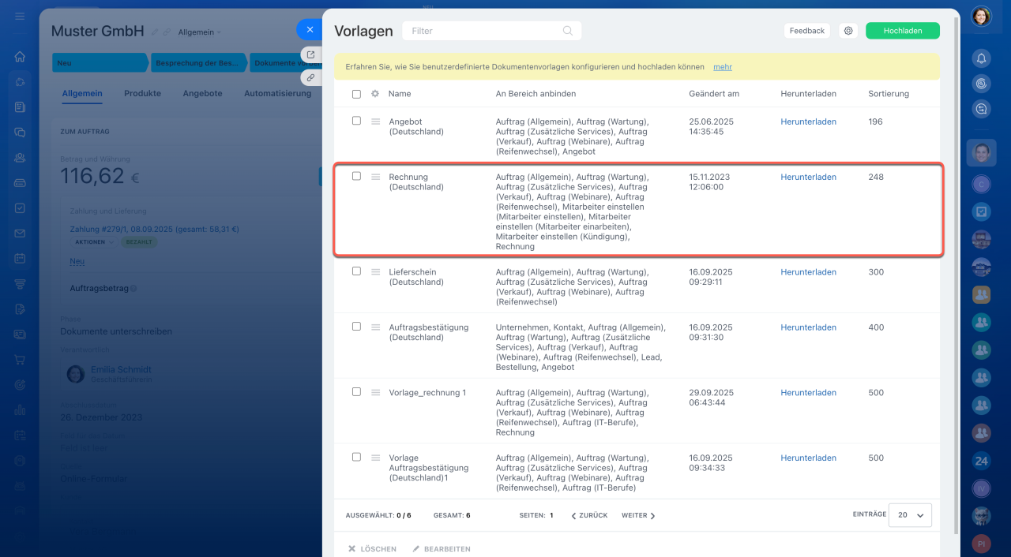
Task: Go to next page with Weiter
Action: point(639,515)
